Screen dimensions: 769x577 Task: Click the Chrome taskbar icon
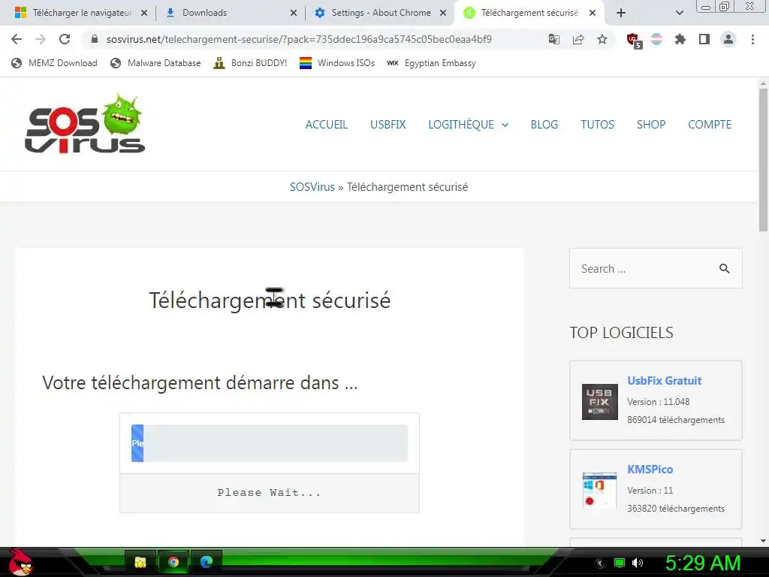point(173,562)
